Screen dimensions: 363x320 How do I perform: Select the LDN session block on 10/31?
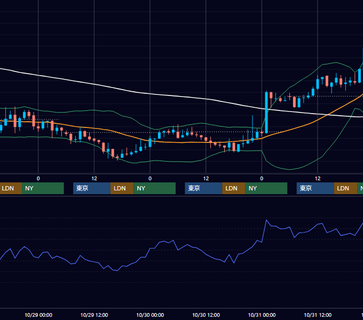(345, 188)
